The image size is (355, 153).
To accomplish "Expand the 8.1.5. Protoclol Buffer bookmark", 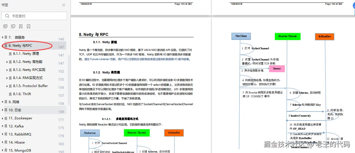I will pyautogui.click(x=7, y=86).
